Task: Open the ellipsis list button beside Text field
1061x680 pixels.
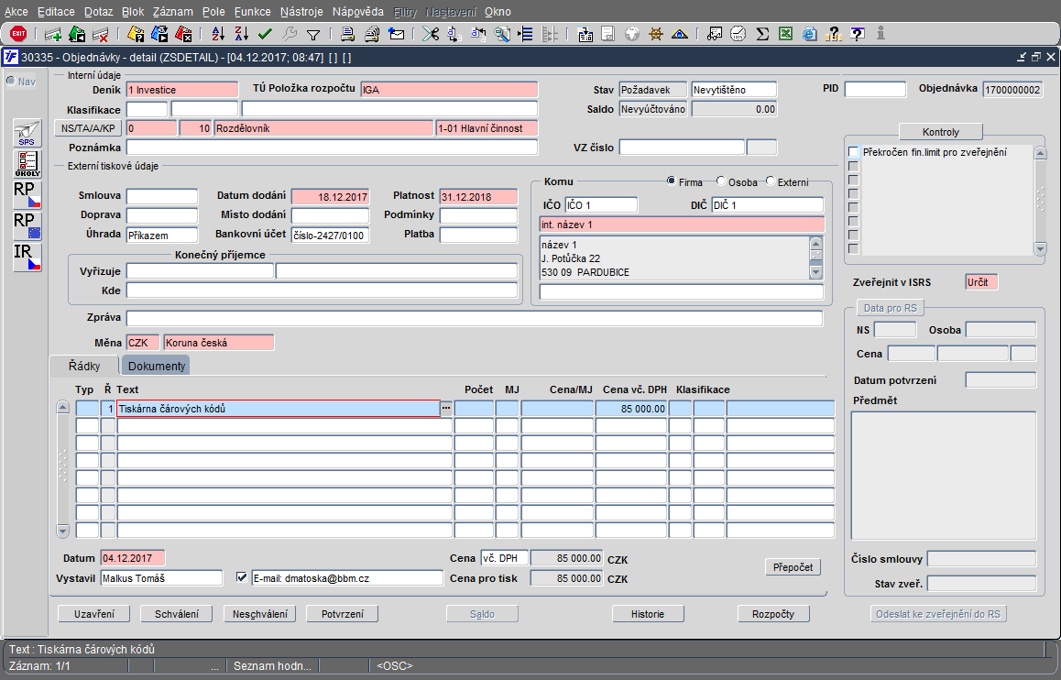Action: pyautogui.click(x=446, y=409)
